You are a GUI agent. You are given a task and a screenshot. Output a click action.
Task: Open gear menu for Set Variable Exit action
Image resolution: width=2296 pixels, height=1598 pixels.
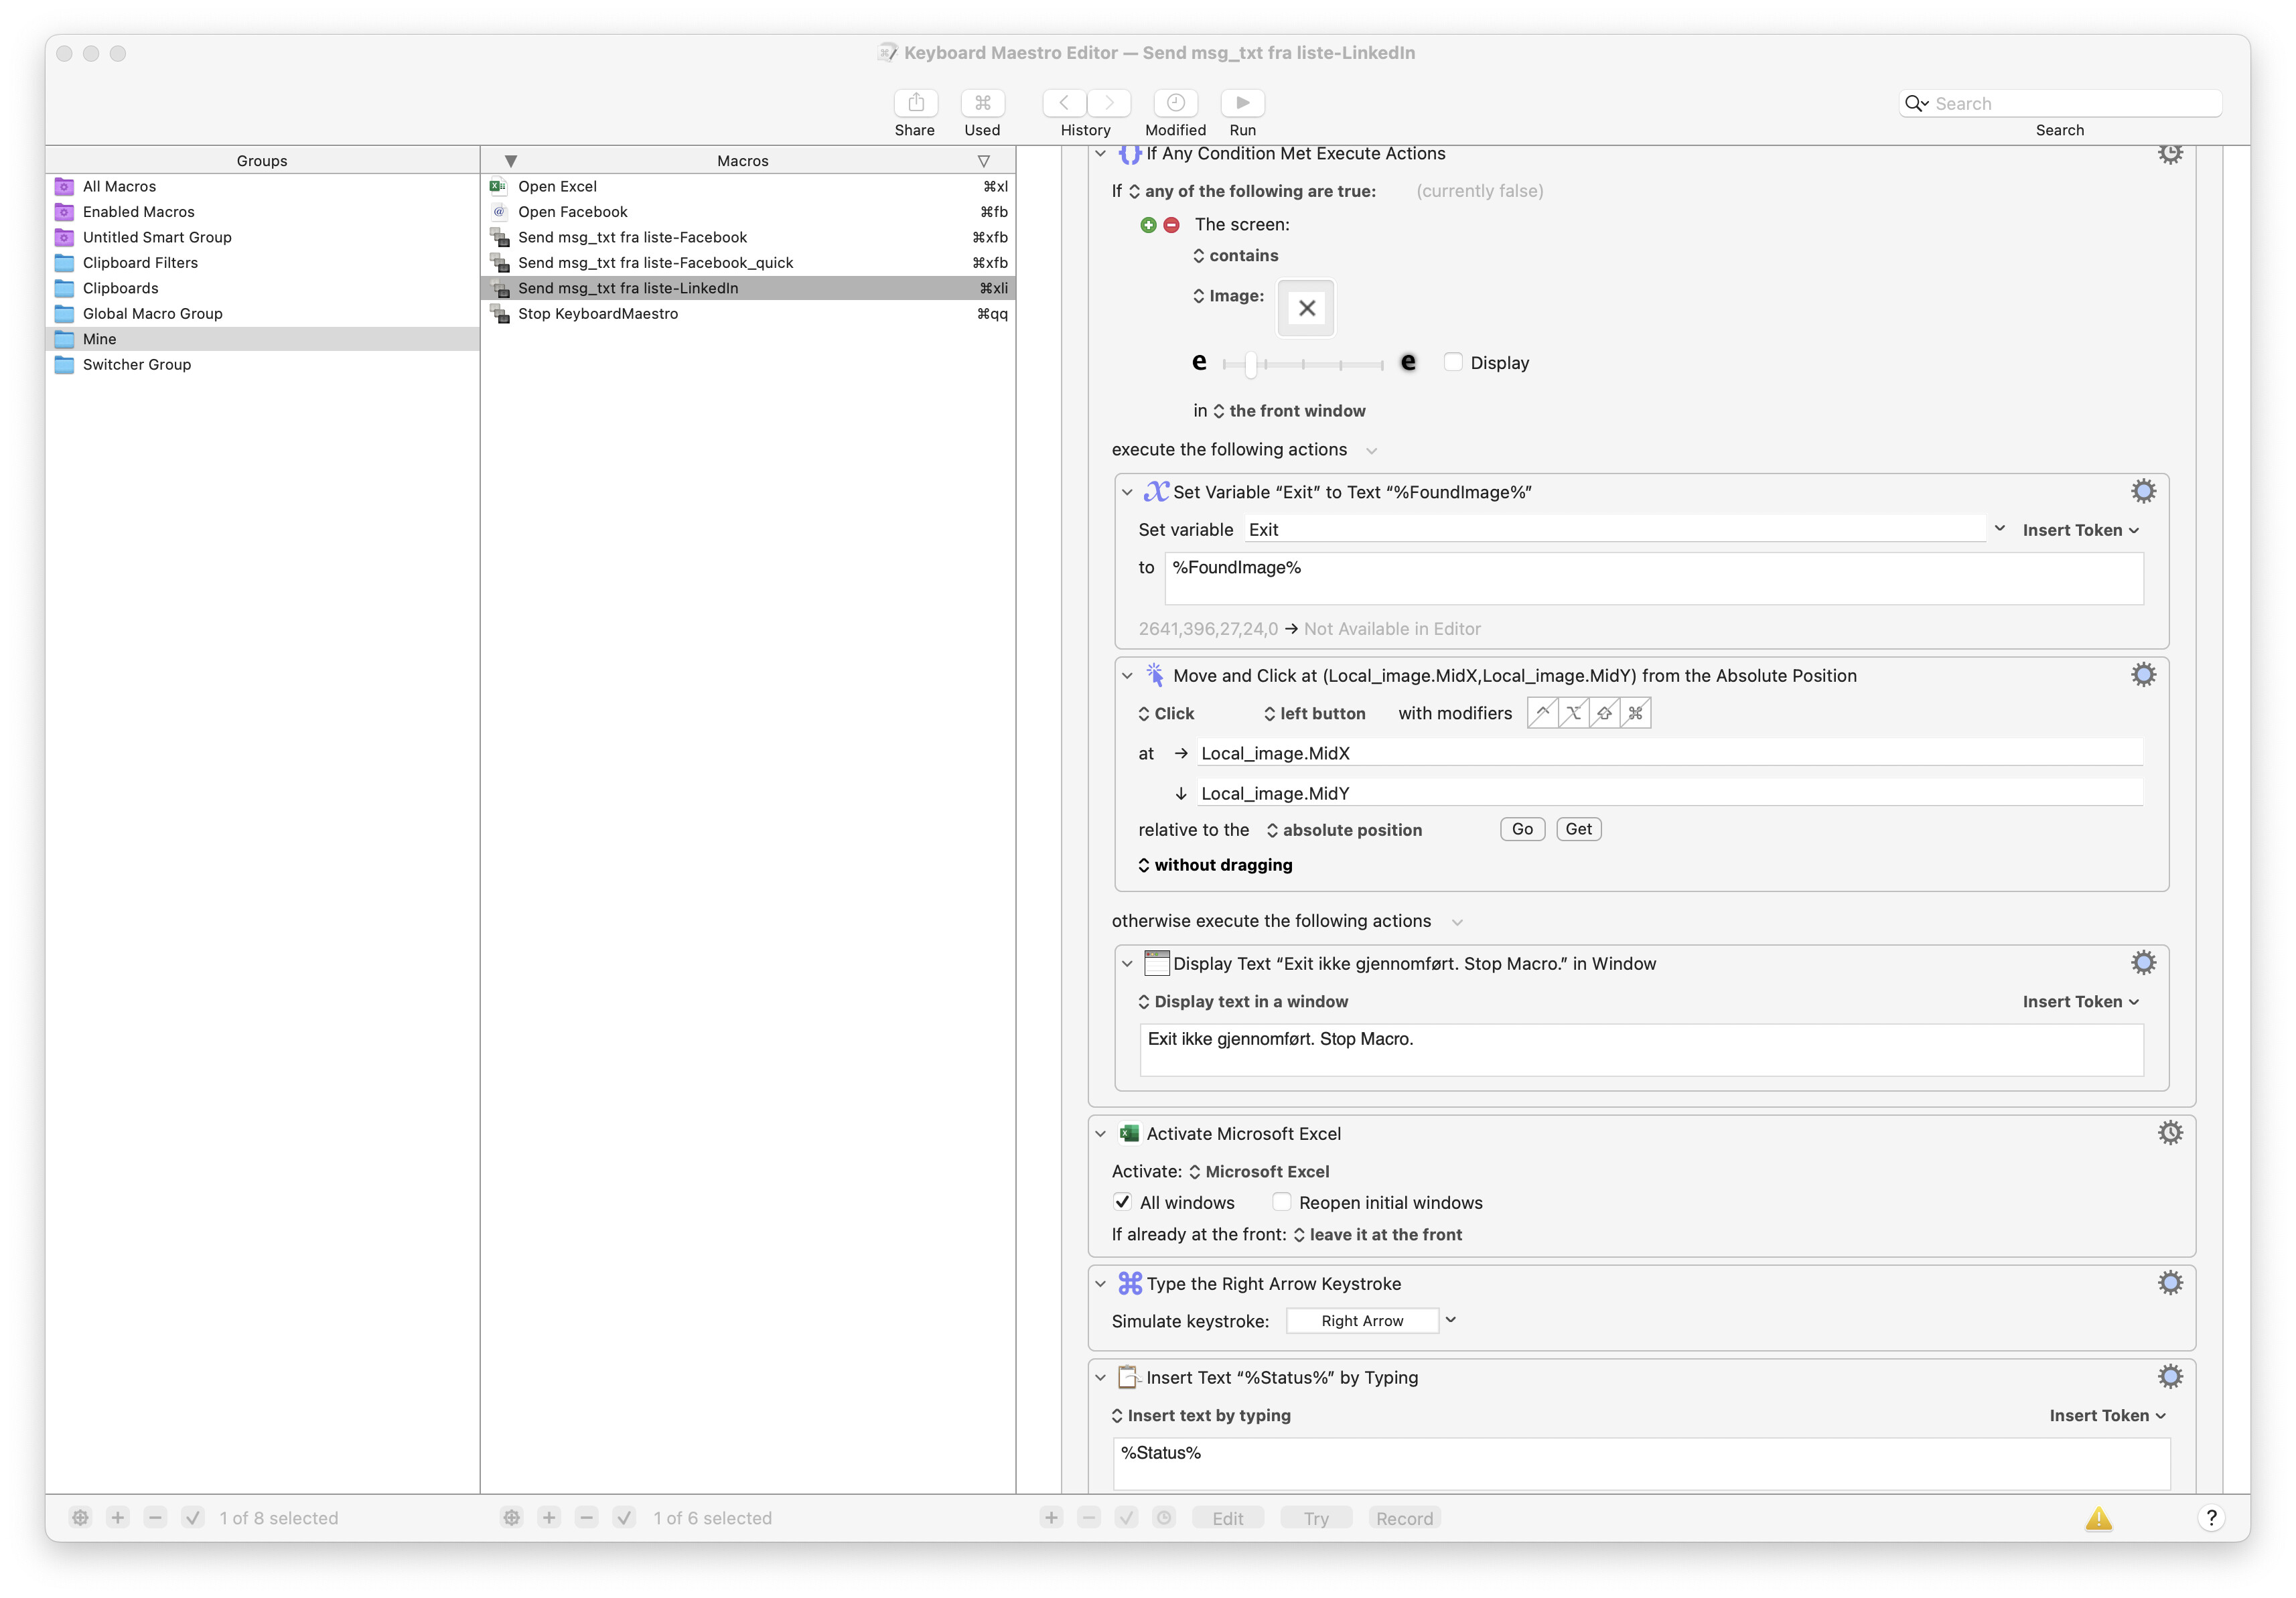pyautogui.click(x=2143, y=491)
